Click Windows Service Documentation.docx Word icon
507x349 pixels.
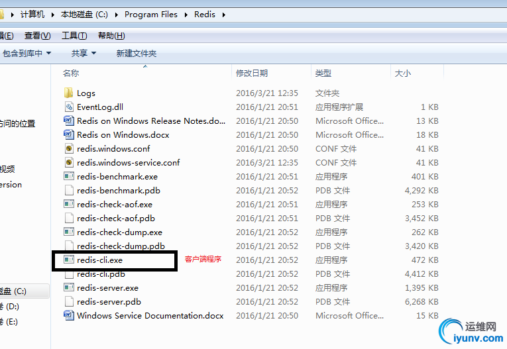[69, 315]
